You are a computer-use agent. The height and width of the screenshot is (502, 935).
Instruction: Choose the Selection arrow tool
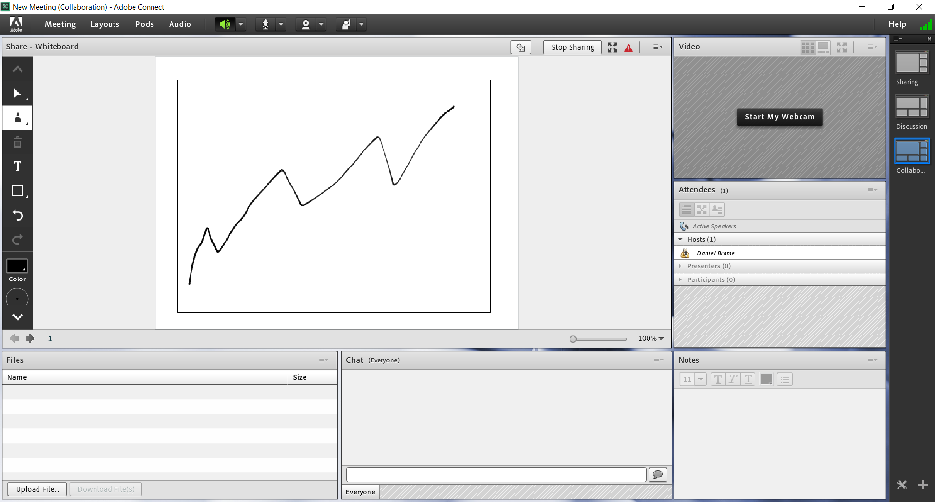pyautogui.click(x=18, y=93)
